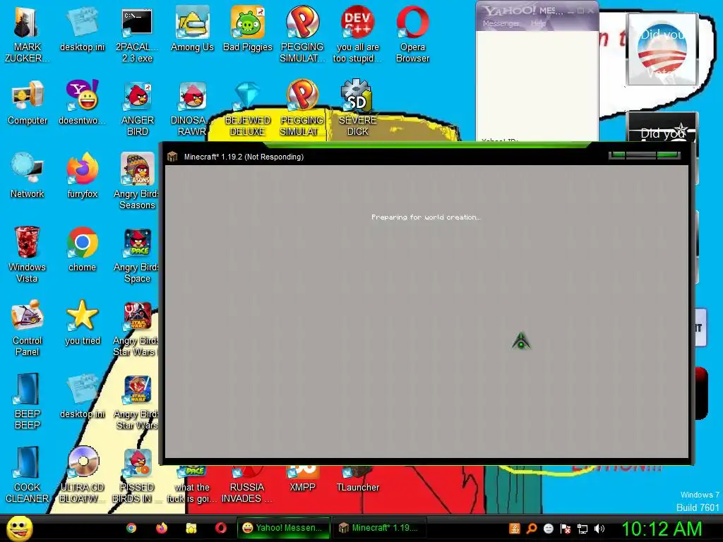Image resolution: width=723 pixels, height=542 pixels.
Task: Open Help menu in Yahoo! Messenger
Action: 537,23
